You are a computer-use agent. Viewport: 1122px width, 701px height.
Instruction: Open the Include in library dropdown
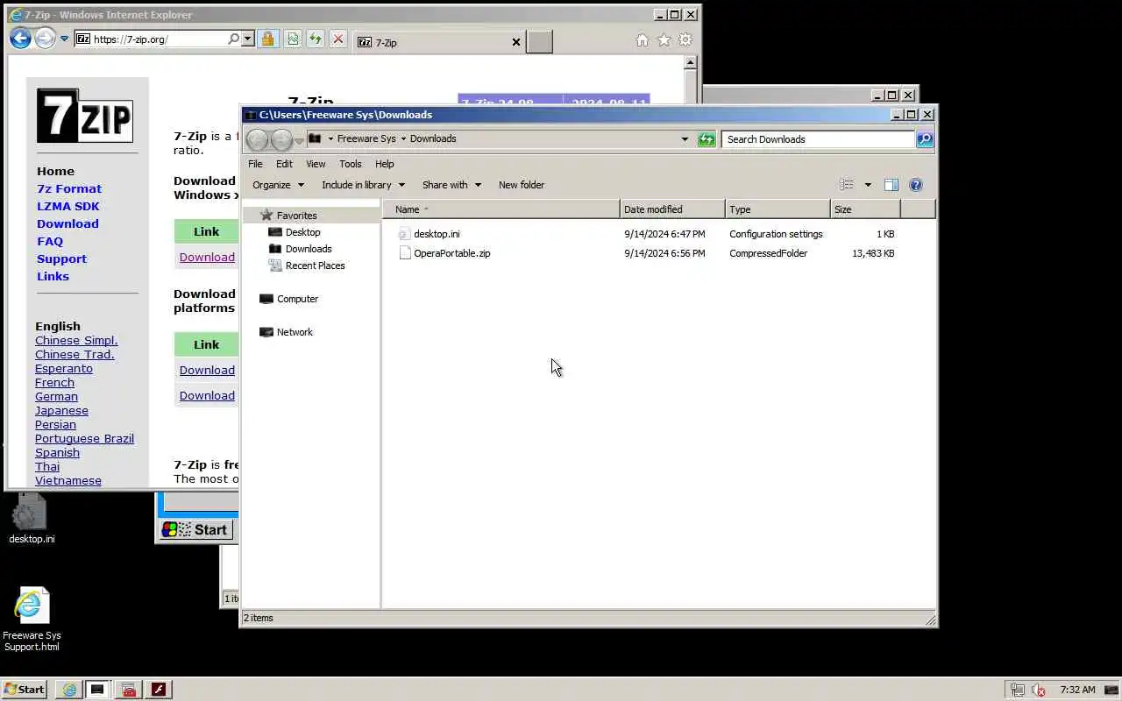(363, 185)
